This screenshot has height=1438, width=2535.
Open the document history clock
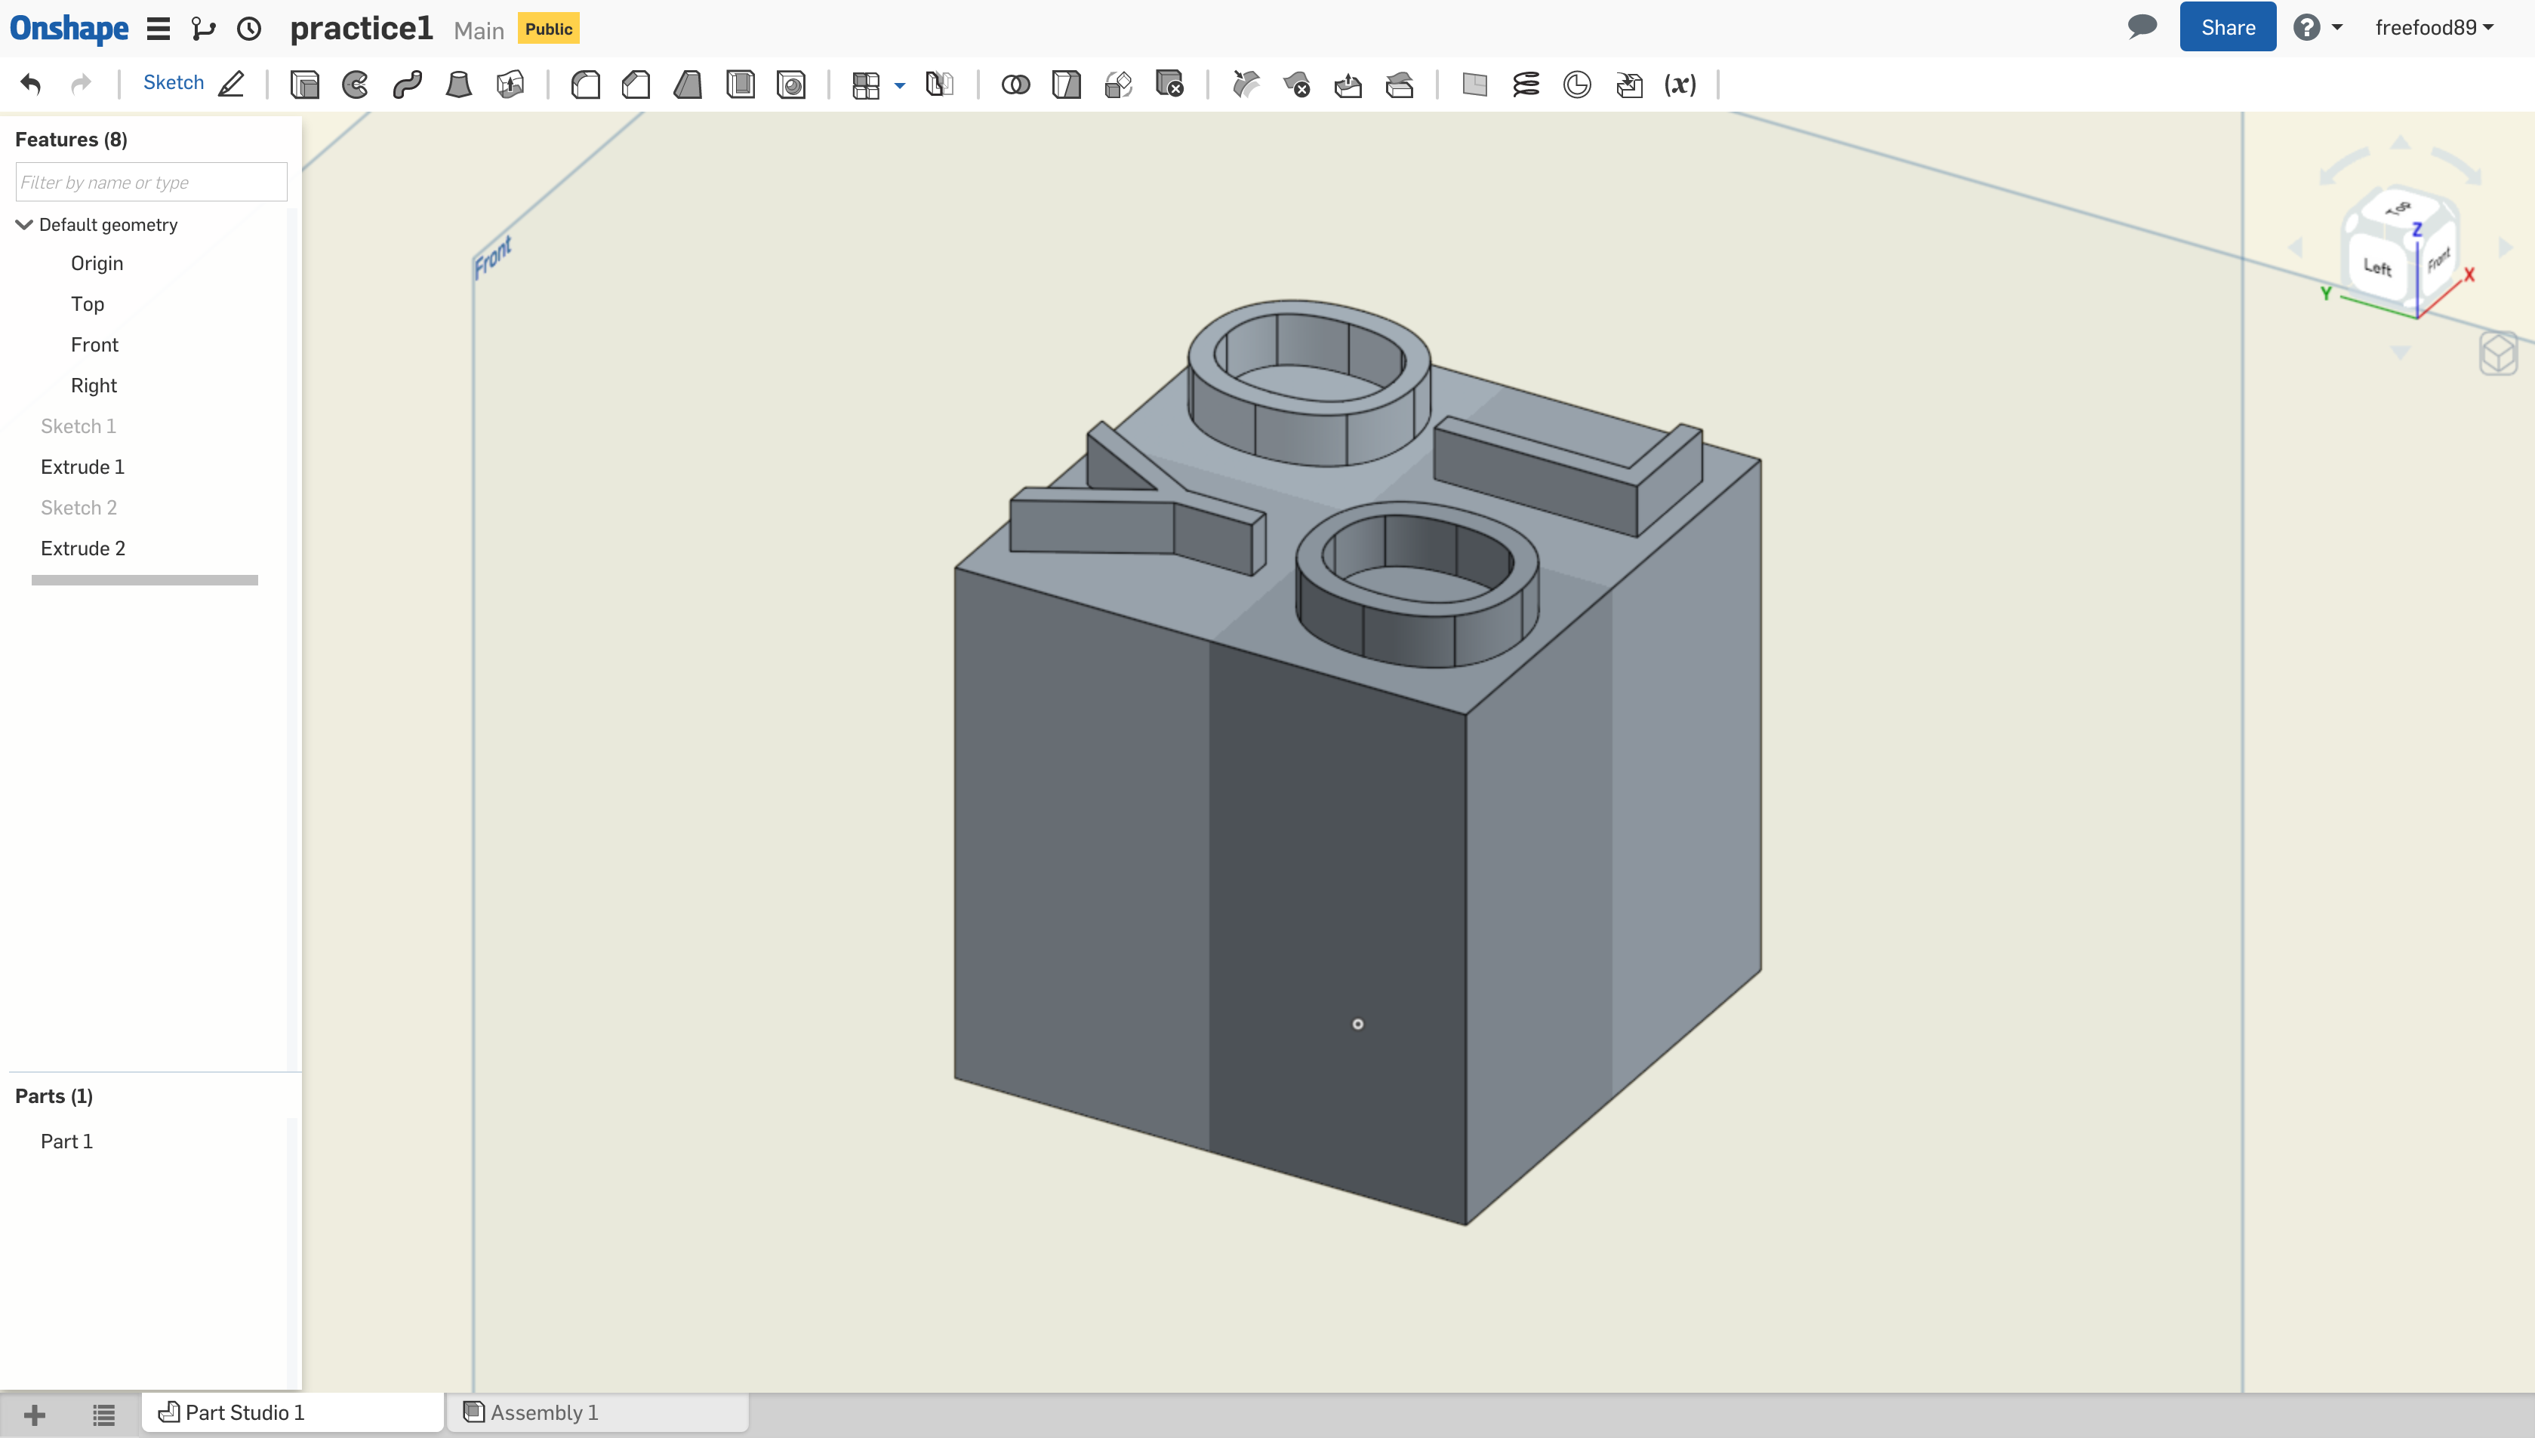(x=249, y=29)
